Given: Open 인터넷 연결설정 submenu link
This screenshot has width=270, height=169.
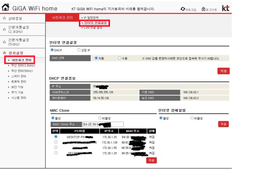Looking at the screenshot, I should (x=95, y=23).
